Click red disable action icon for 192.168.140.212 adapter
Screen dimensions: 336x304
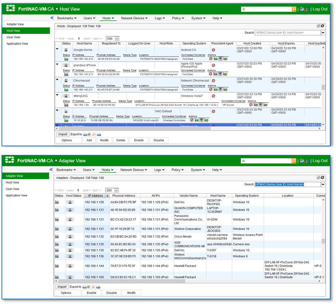pos(211,59)
